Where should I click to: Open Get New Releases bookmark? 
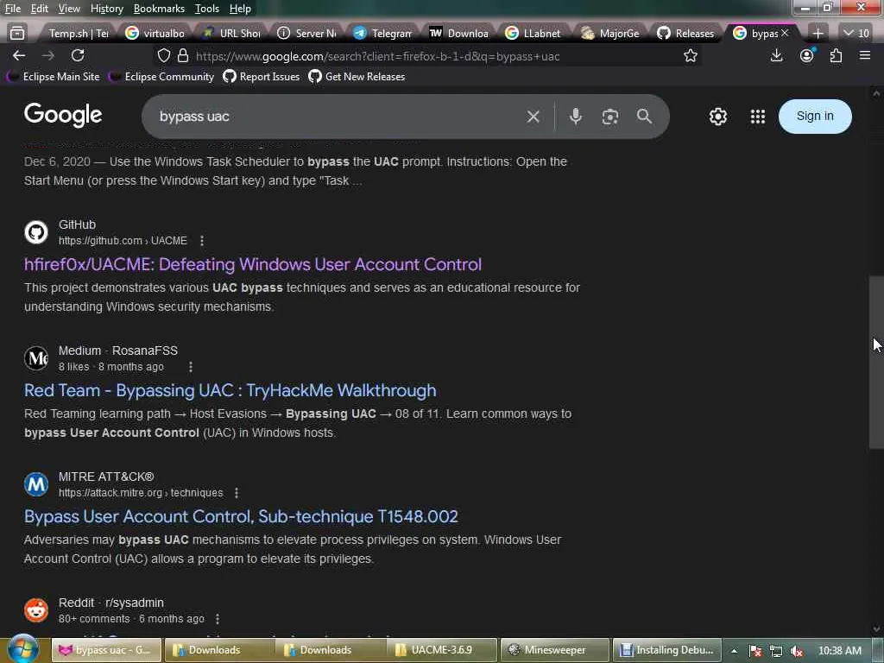357,77
